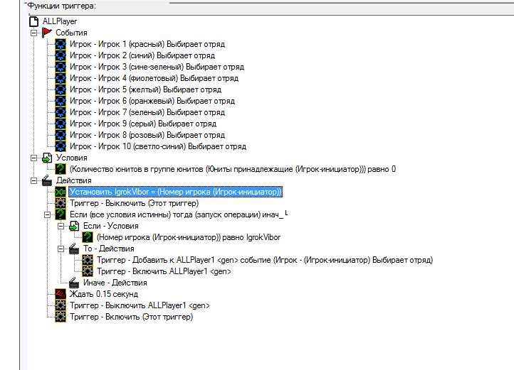Viewport: 514px width, 370px height.
Task: Click gear icon of Включить (Этот триггер)
Action: coord(61,317)
